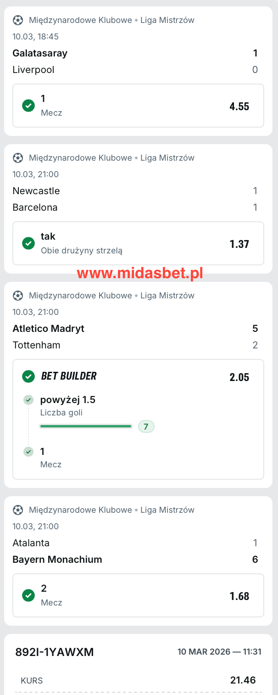Select the goals progress bar under Liczba goli
The image size is (278, 695).
(86, 426)
